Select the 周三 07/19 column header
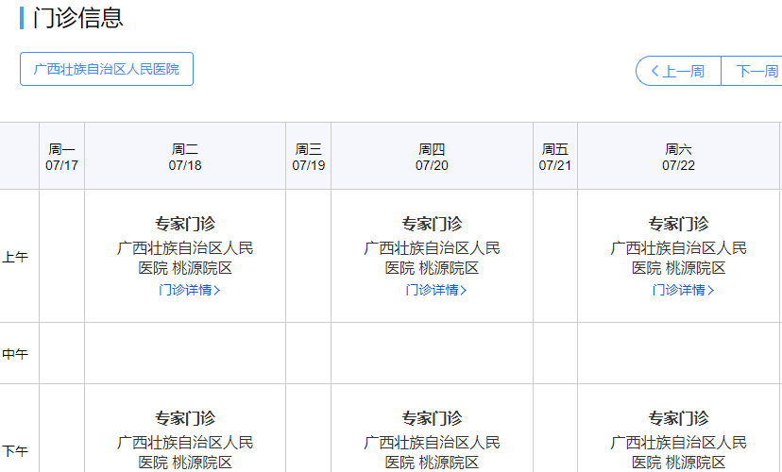 click(x=308, y=157)
